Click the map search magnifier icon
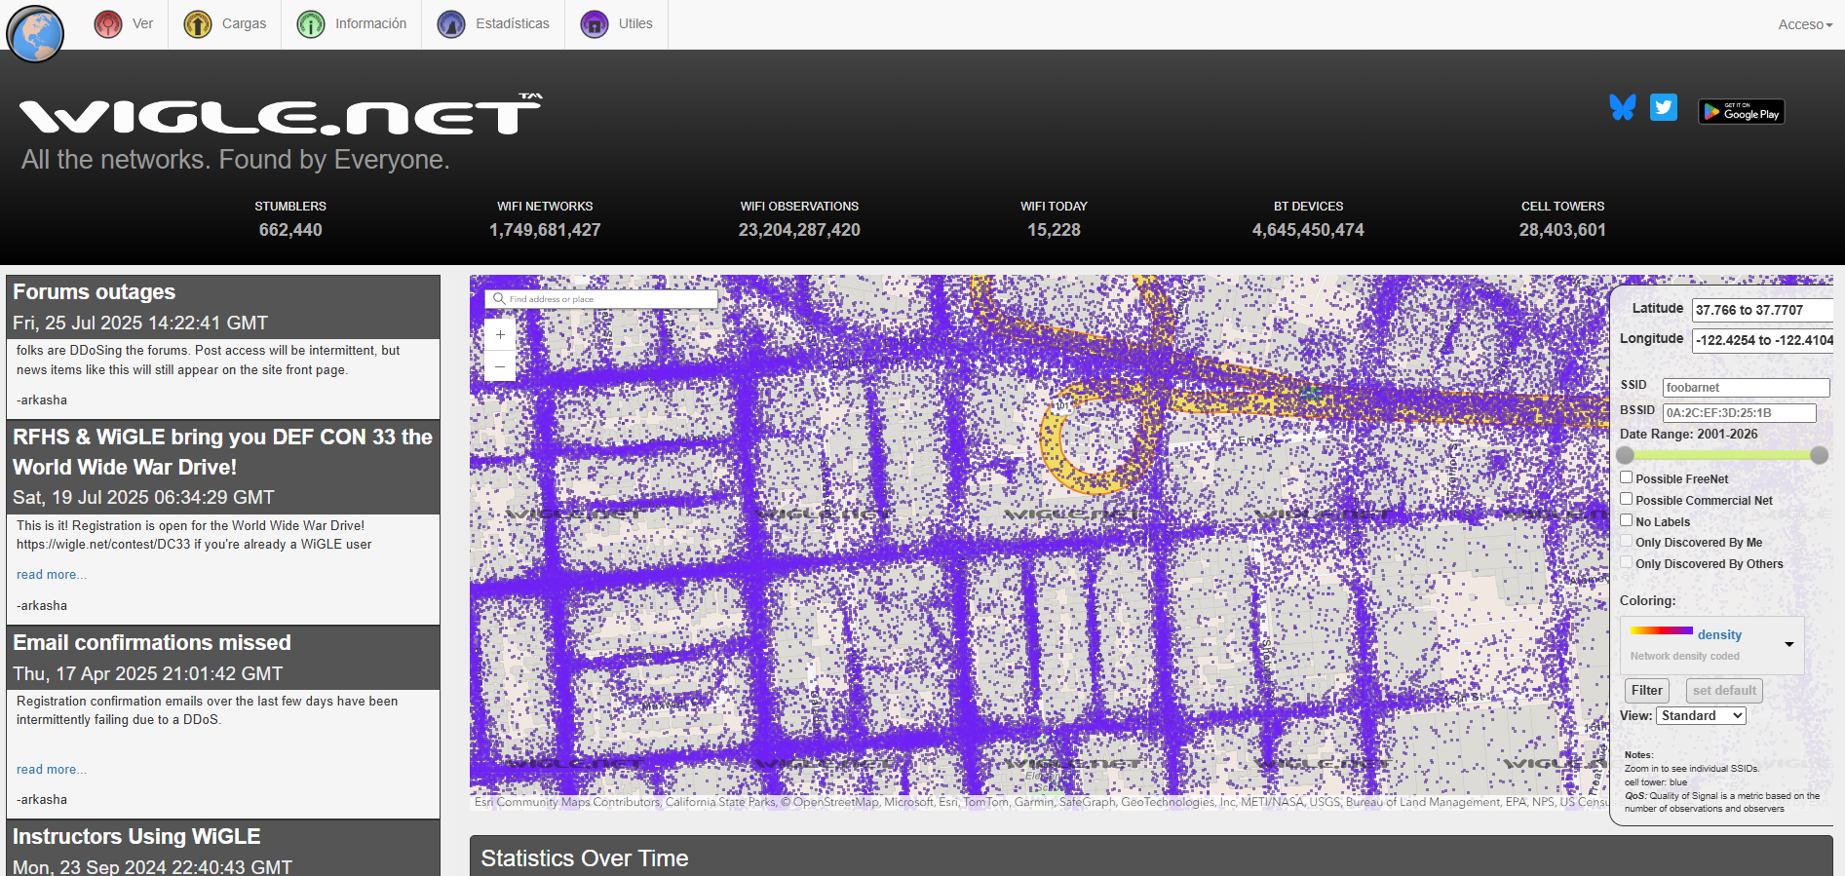Image resolution: width=1845 pixels, height=876 pixels. pos(499,299)
